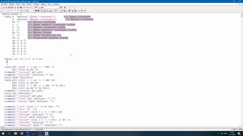
Task: Open the Проект menu
Action: coord(29,4)
